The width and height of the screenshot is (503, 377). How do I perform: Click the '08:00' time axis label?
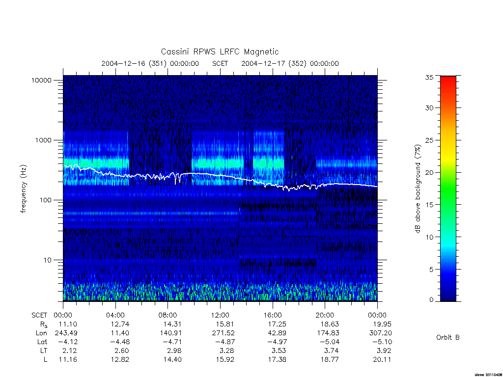click(168, 316)
